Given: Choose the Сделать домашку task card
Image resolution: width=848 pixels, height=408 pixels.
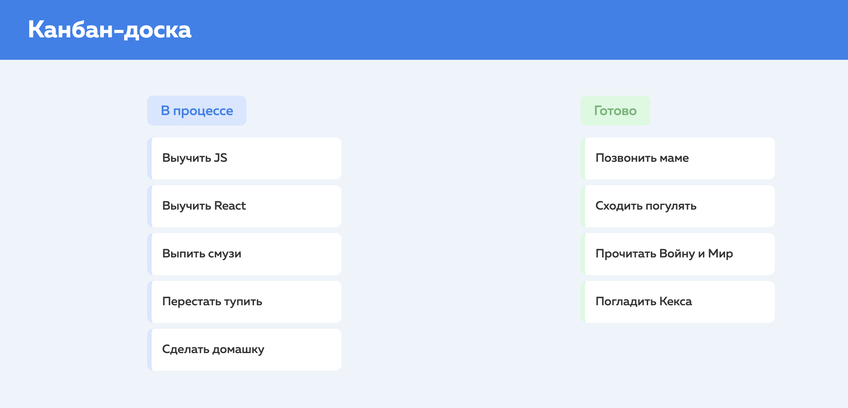Looking at the screenshot, I should pos(244,350).
